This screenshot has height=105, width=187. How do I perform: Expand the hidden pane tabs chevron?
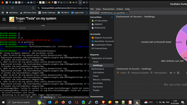tap(171, 73)
